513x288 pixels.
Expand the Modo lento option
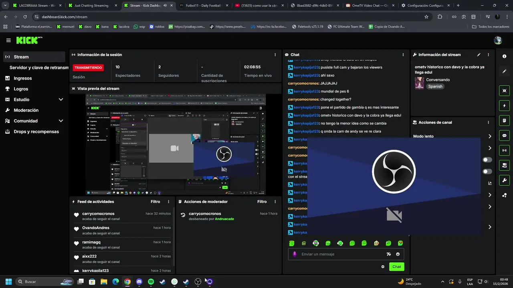[x=489, y=136]
